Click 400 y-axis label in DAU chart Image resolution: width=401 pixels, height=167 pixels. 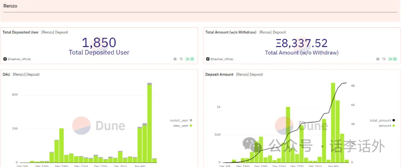click(x=15, y=95)
